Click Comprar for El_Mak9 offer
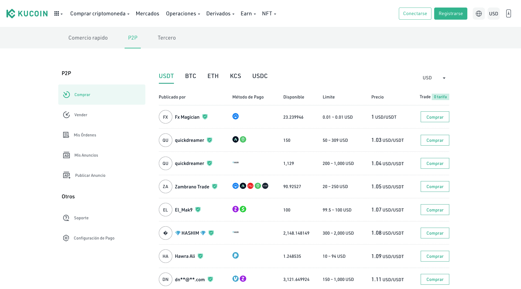Screen dimensions: 521x289 435,210
